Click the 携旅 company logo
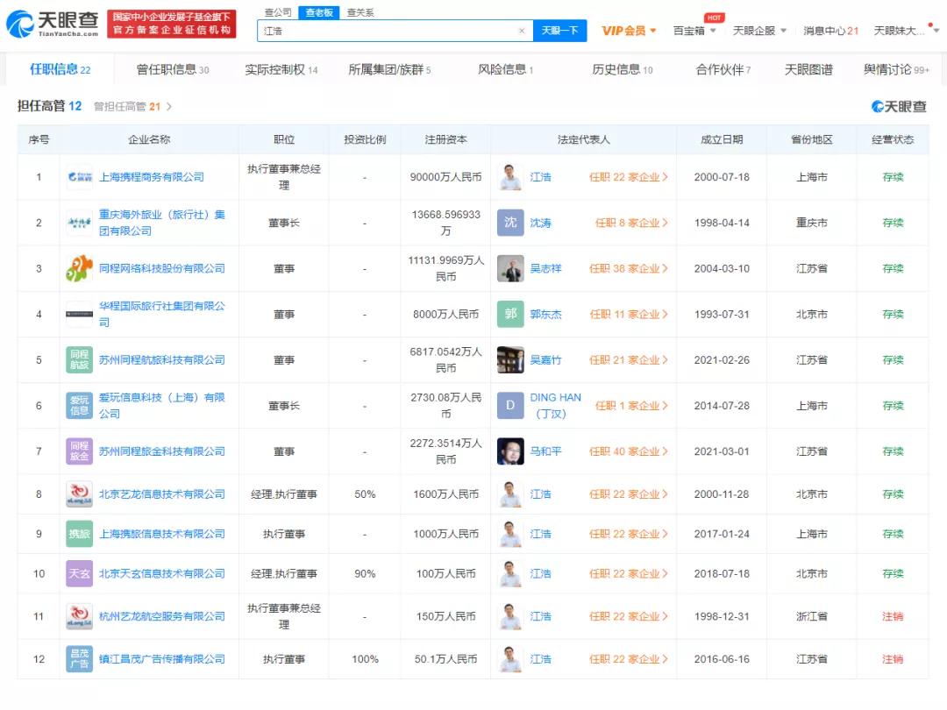This screenshot has width=947, height=710. (x=79, y=533)
